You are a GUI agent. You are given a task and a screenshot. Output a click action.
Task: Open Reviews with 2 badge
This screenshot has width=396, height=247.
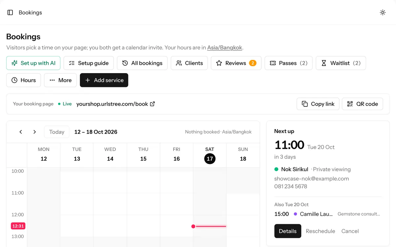point(236,63)
